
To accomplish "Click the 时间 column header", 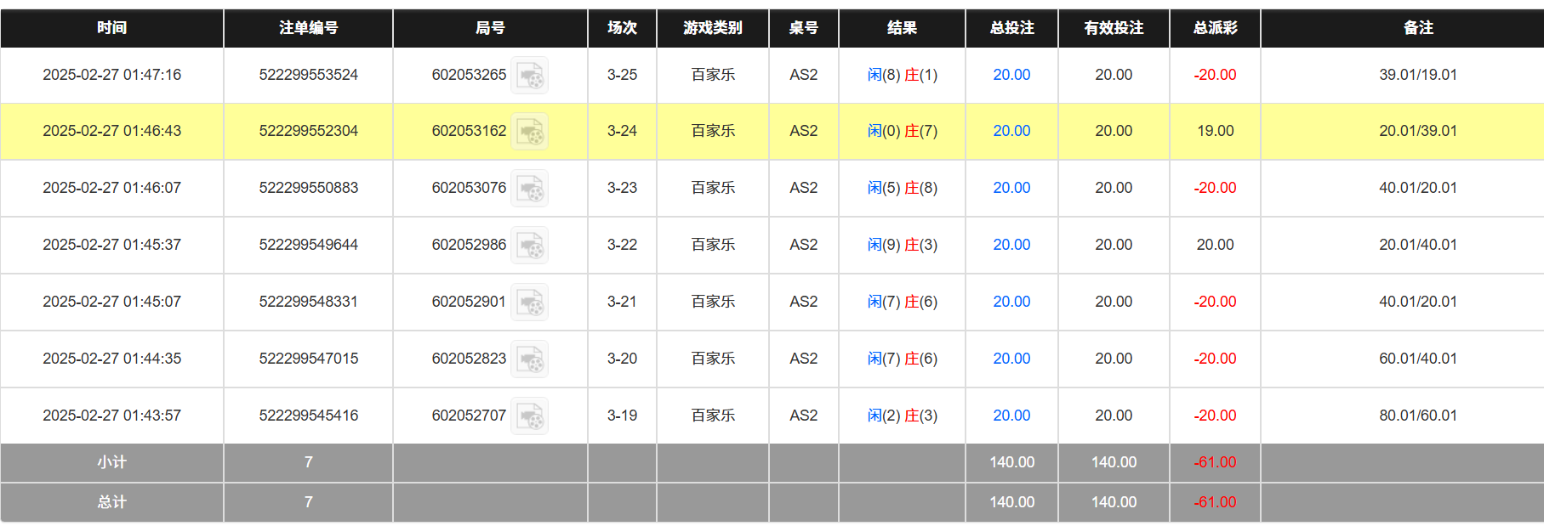I will click(111, 28).
